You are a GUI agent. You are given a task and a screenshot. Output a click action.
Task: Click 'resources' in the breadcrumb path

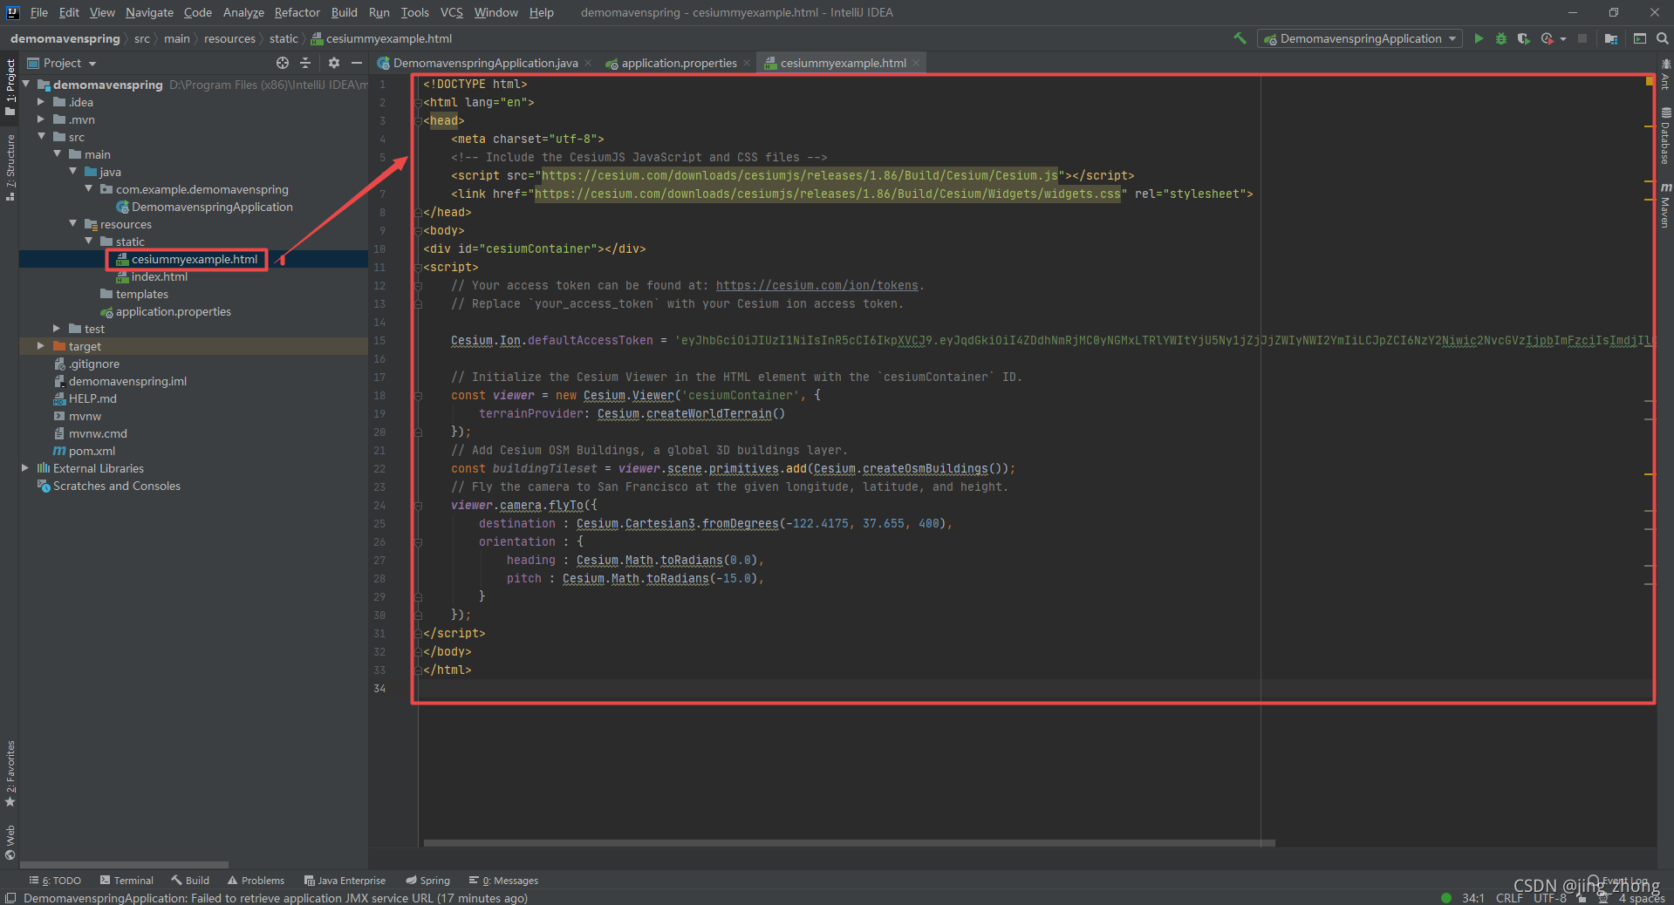(x=229, y=38)
